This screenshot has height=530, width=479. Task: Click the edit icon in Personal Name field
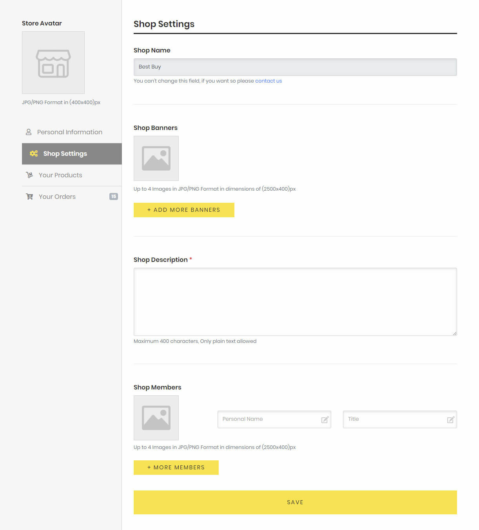tap(325, 420)
